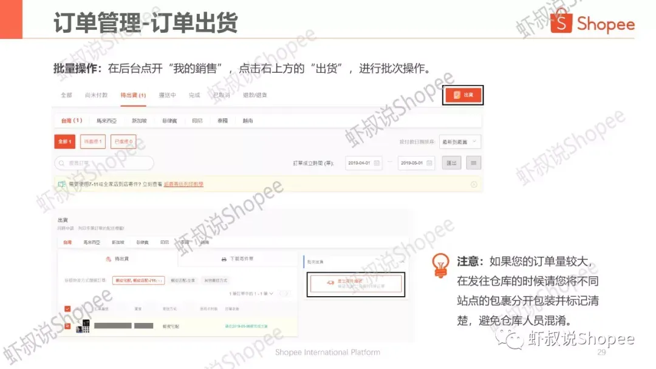Viewport: 656px width, 369px height.
Task: Switch to the 待出貨 sub-tab in 出貨 panel
Action: (118, 259)
